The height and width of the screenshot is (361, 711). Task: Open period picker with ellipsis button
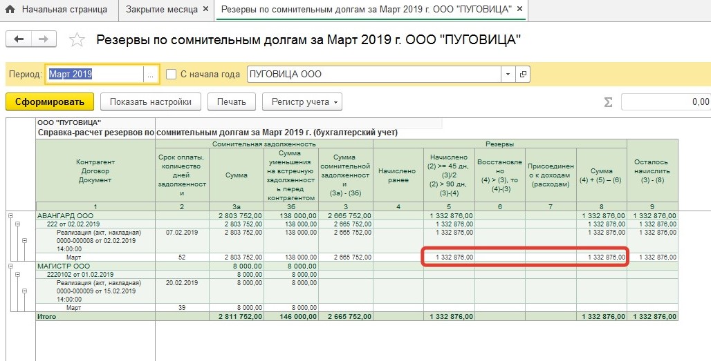[151, 75]
